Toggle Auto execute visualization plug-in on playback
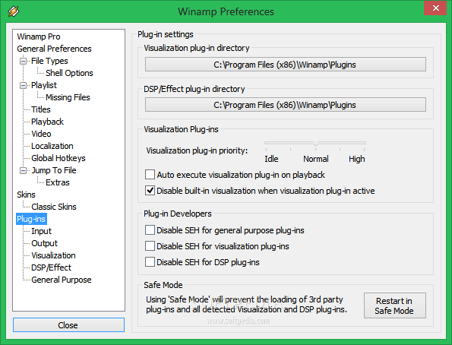This screenshot has width=452, height=345. 150,175
